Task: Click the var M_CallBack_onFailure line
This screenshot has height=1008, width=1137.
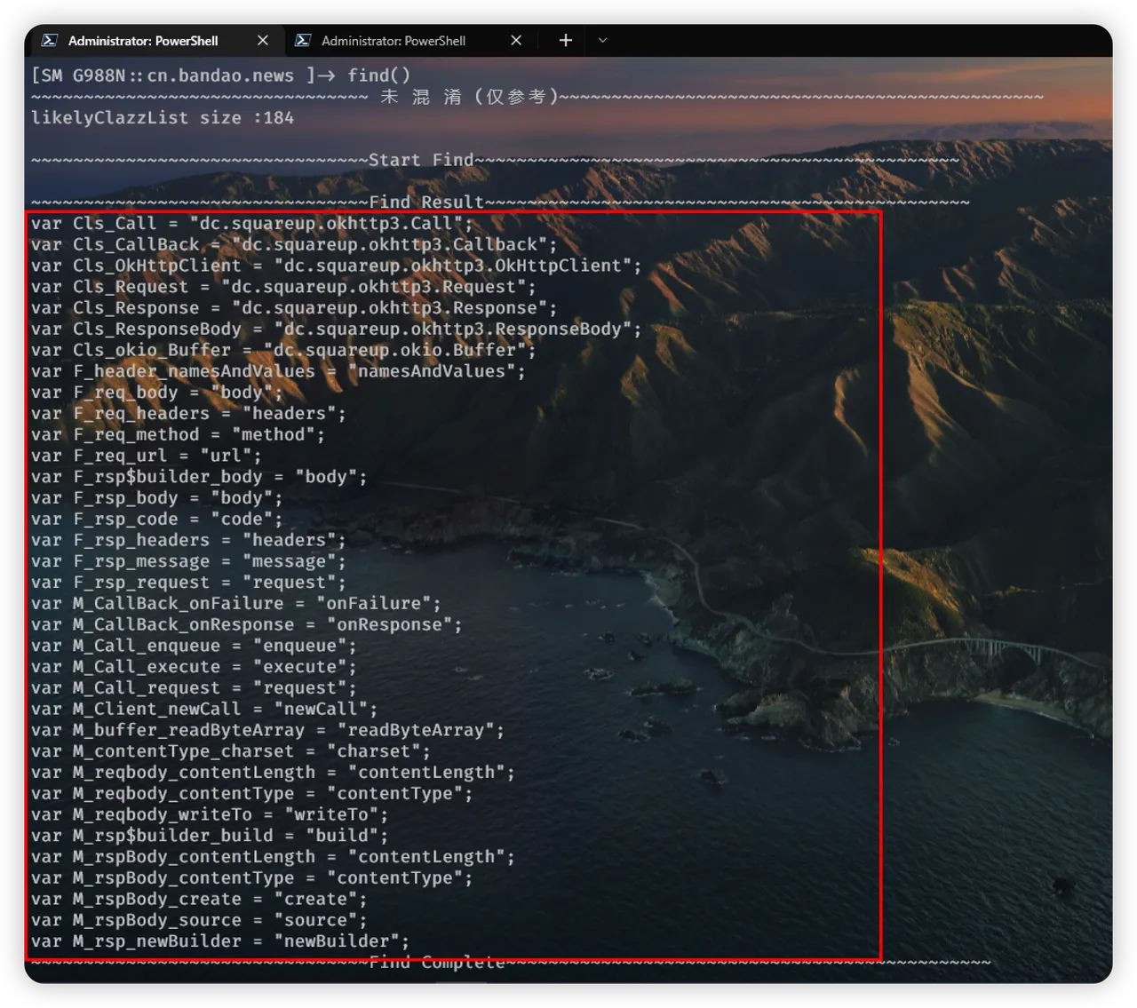Action: pos(235,603)
